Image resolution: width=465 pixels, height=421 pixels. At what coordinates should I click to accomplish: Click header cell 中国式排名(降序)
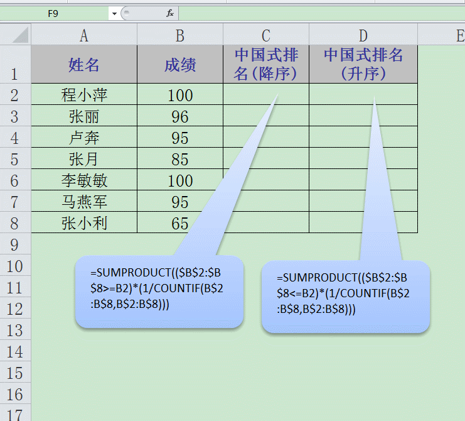click(x=266, y=64)
